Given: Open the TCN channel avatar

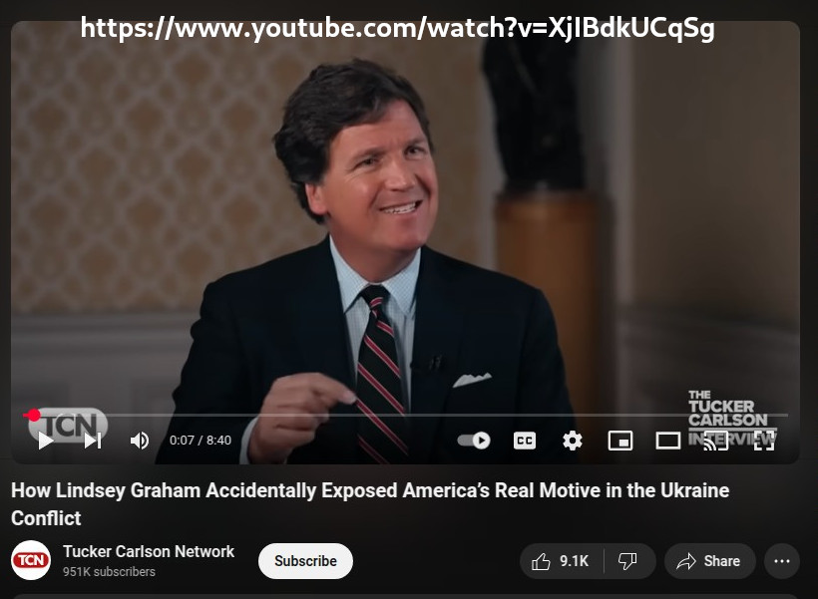Looking at the screenshot, I should (x=31, y=560).
